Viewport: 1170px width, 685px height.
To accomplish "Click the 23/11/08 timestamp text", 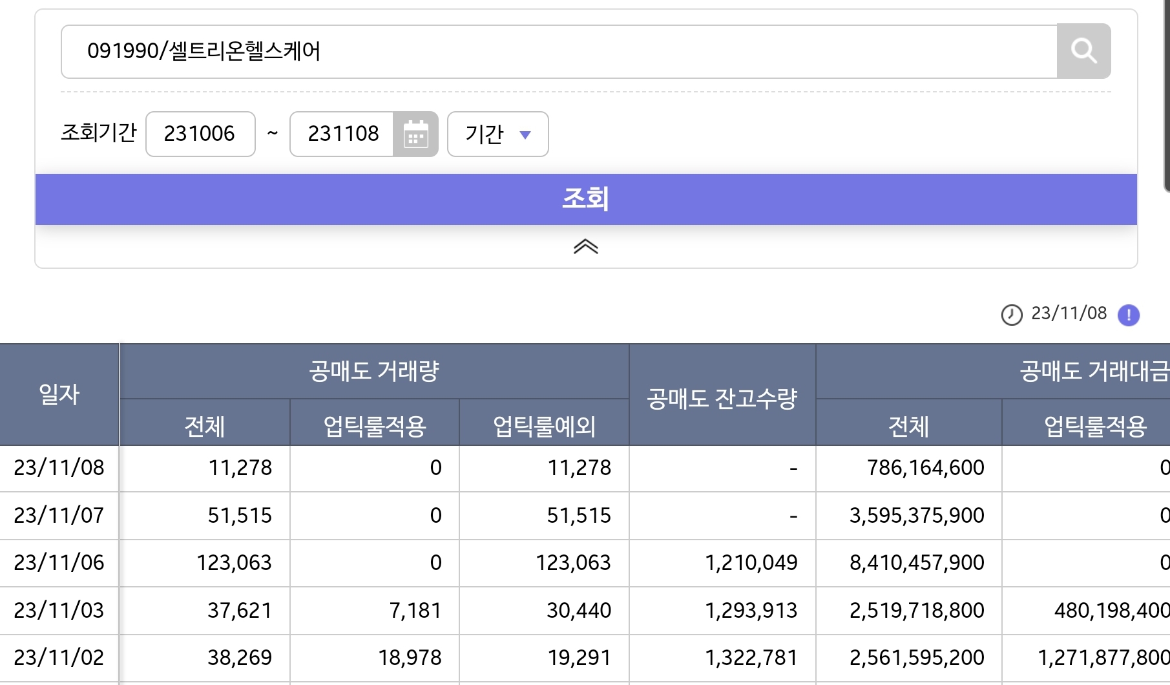I will 1069,313.
